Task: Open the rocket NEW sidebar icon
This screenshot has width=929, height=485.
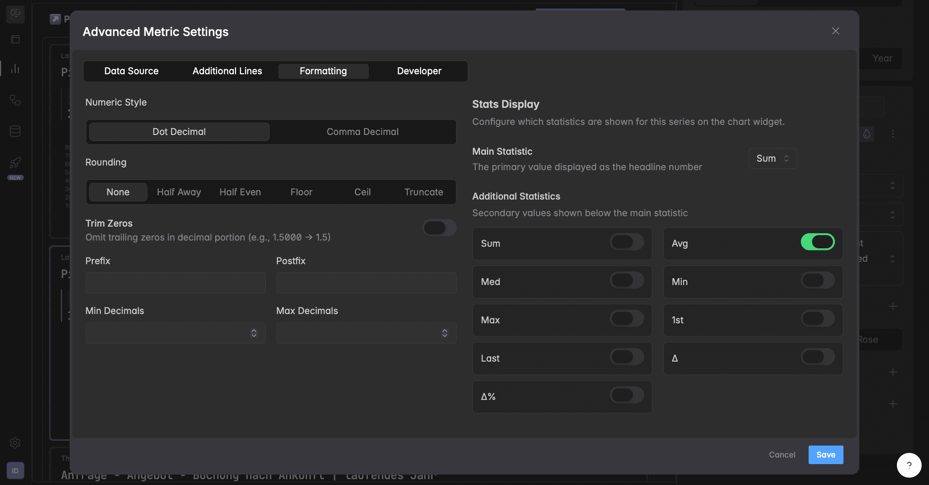Action: tap(15, 163)
